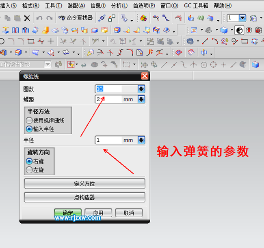Click the blue shaded cube render icon

tap(224, 30)
